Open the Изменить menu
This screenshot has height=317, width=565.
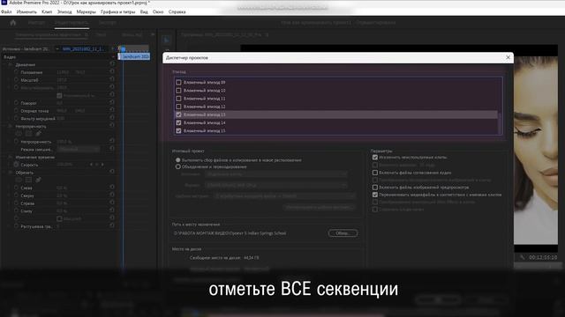[26, 11]
